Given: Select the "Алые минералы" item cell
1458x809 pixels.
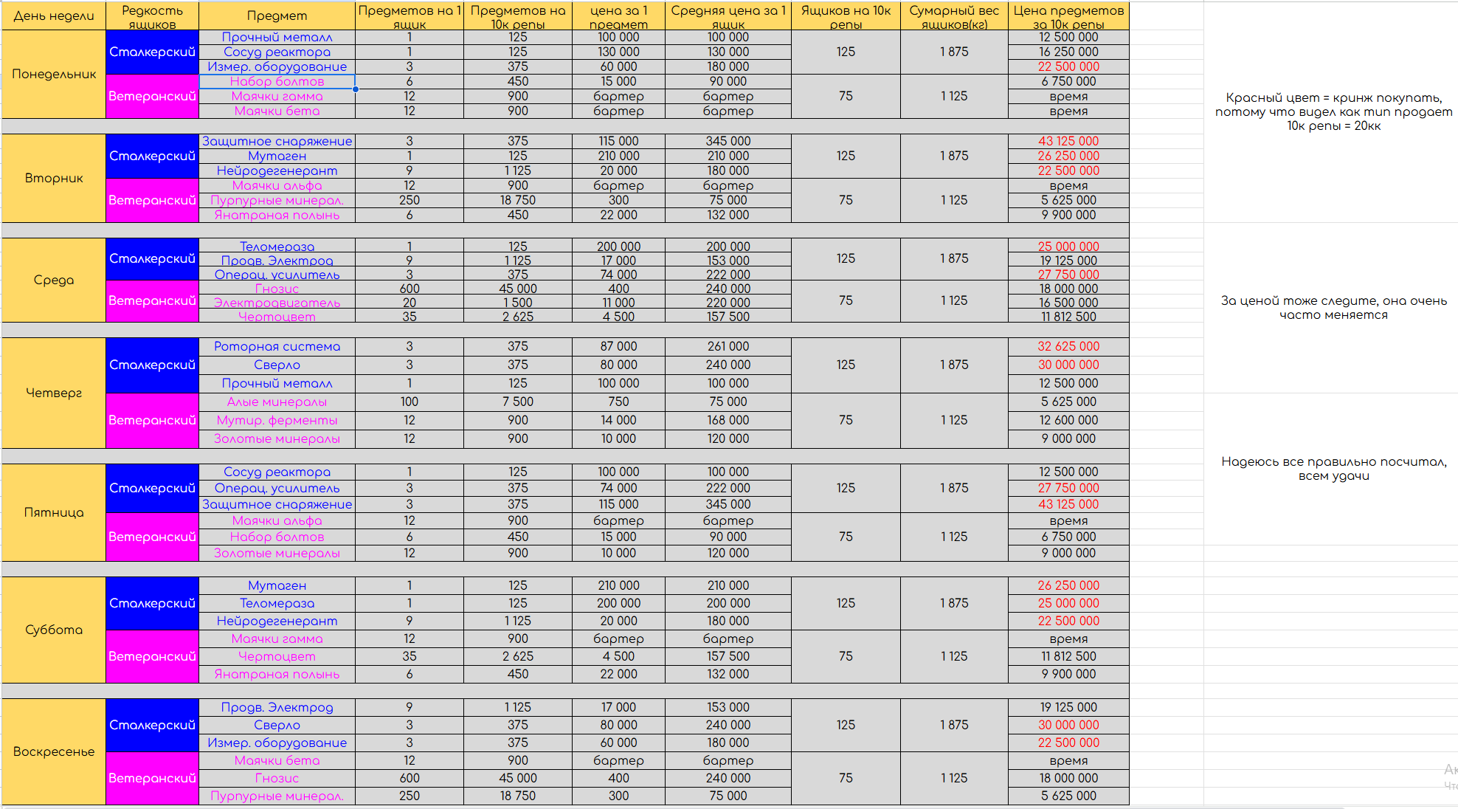Looking at the screenshot, I should tap(277, 402).
